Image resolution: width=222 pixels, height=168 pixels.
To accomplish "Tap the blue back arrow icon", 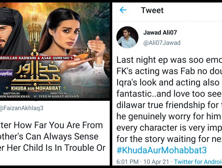I will point(123,10).
